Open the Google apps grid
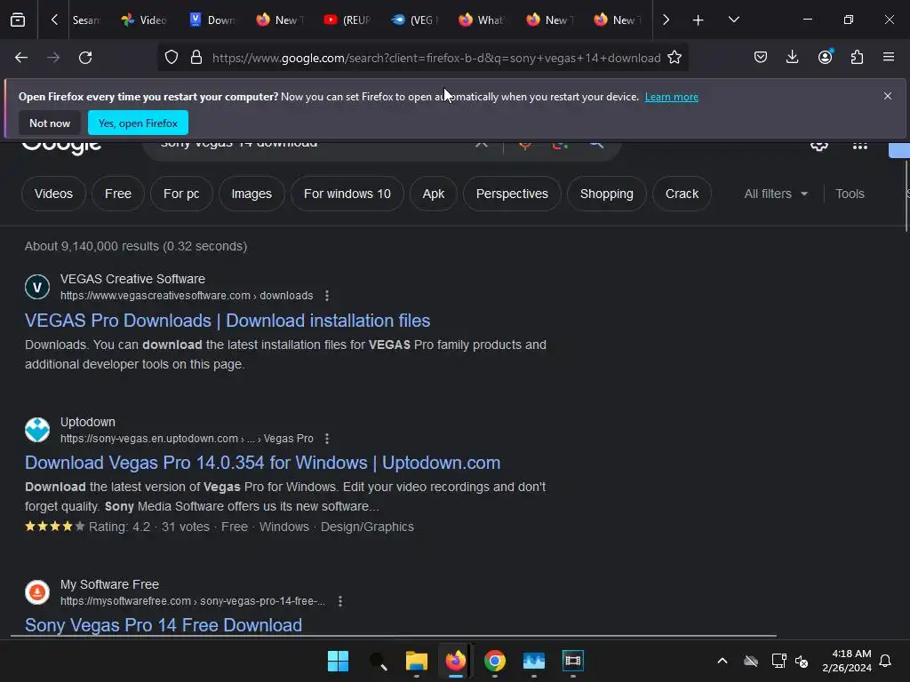 coord(859,145)
